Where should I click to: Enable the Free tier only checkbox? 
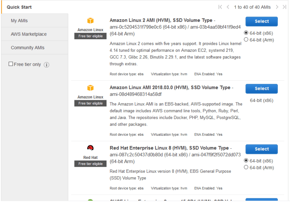pyautogui.click(x=11, y=64)
